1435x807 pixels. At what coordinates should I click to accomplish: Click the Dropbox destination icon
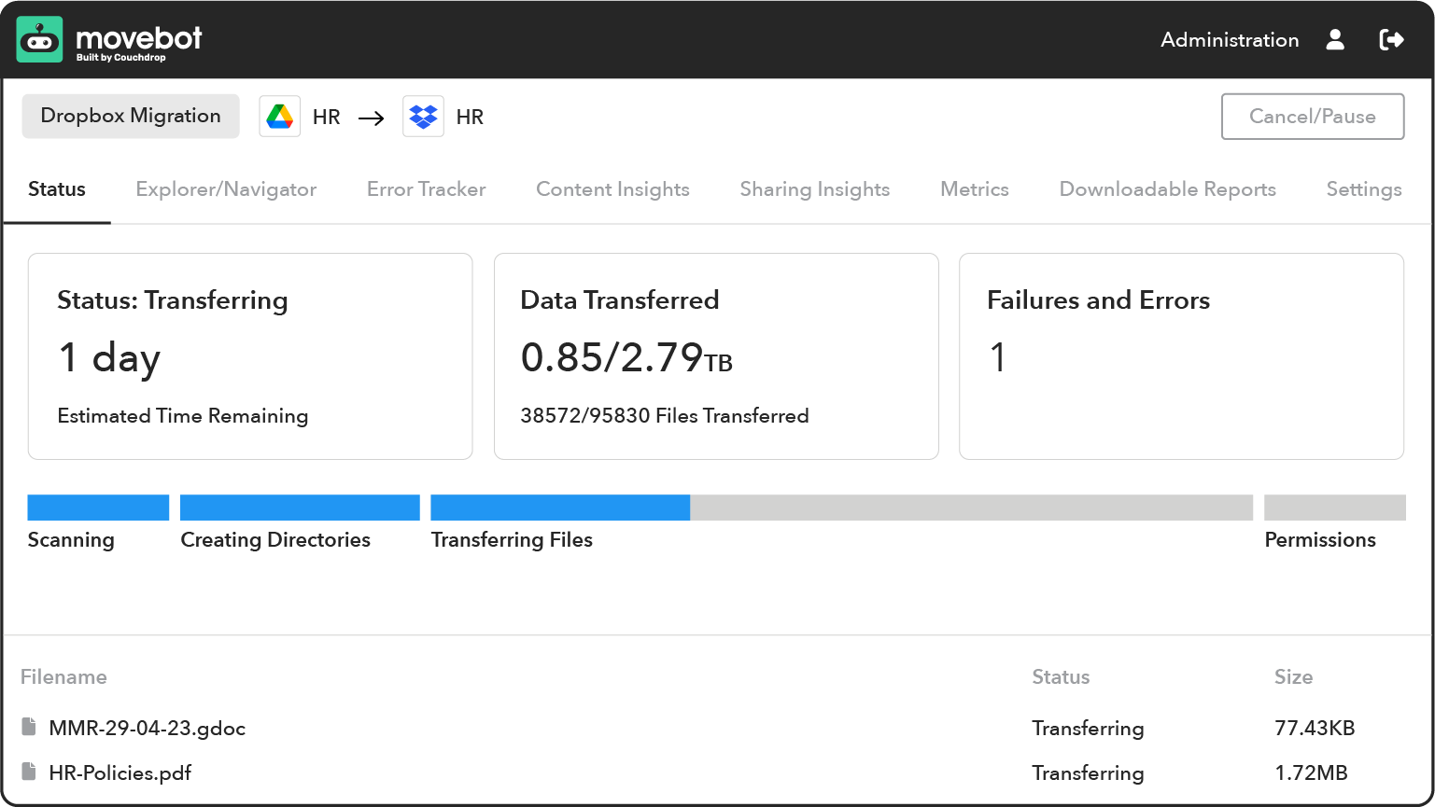423,117
